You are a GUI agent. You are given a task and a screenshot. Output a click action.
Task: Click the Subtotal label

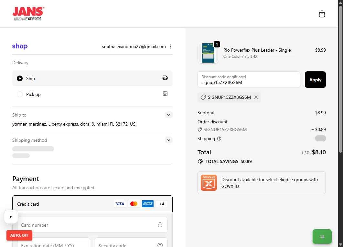point(206,113)
